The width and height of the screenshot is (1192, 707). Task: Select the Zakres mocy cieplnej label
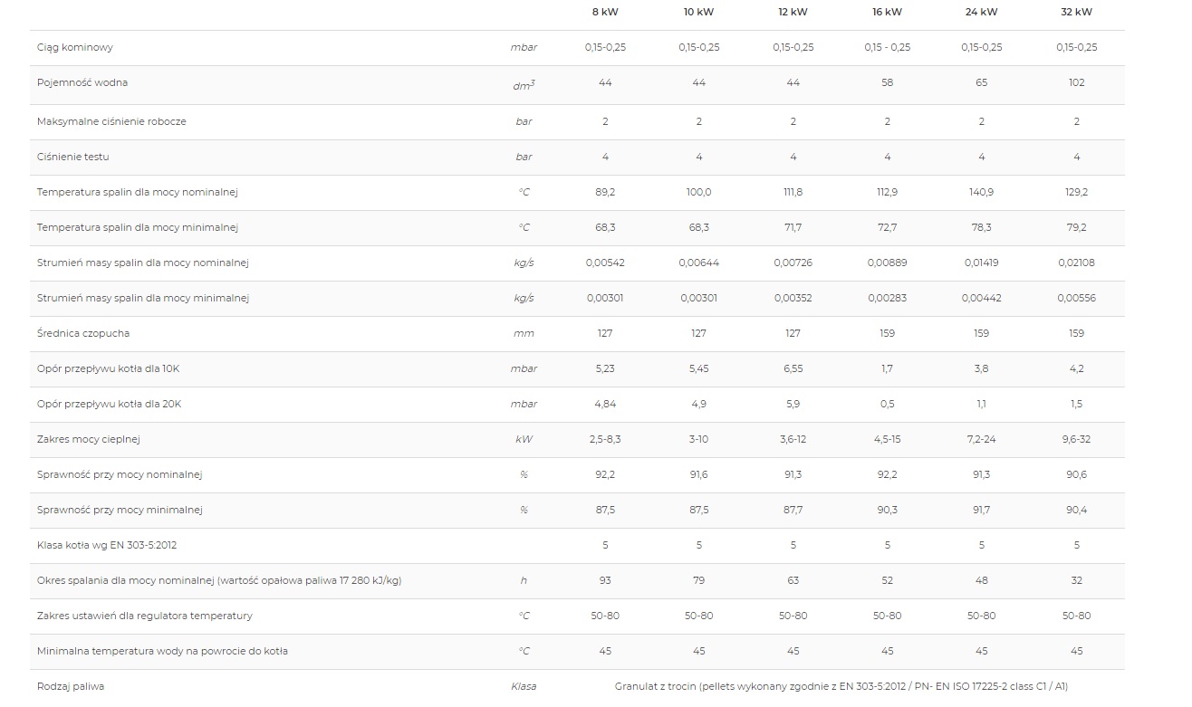pos(89,439)
